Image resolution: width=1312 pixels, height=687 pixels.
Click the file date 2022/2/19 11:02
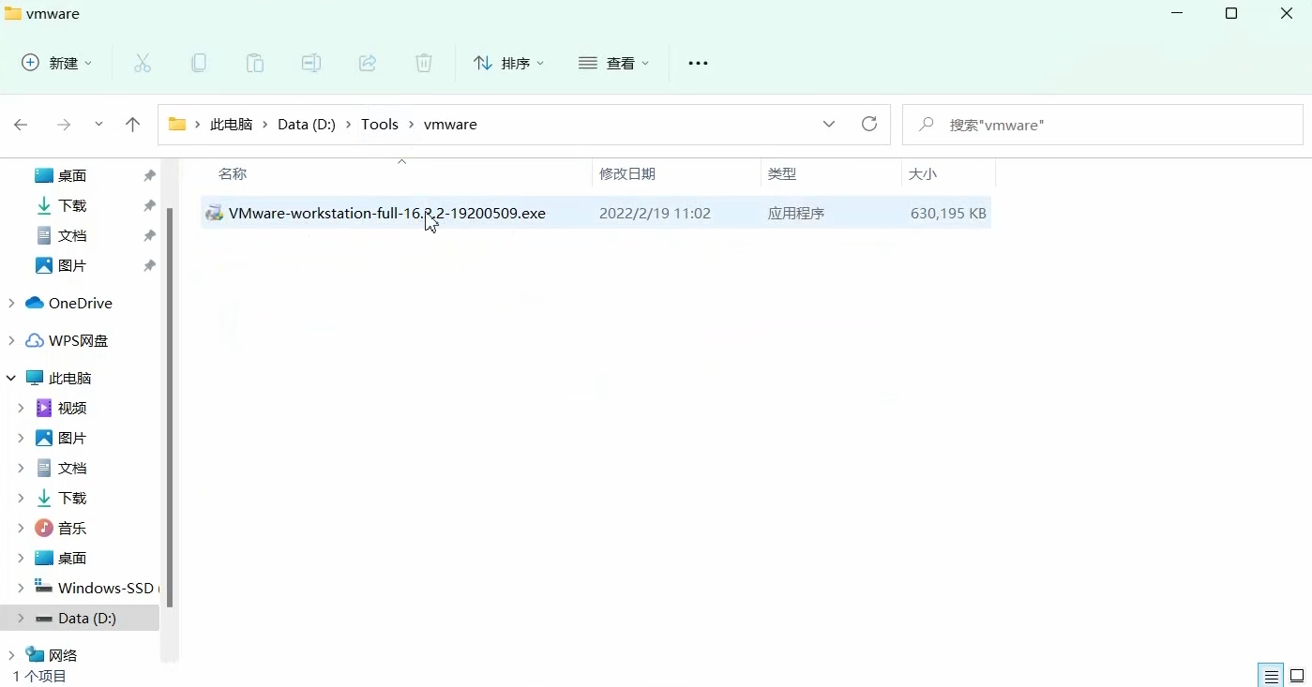coord(655,214)
